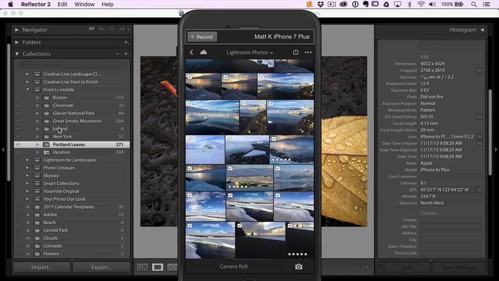Open Google Drive menu bar icon
499x281 pixels.
pyautogui.click(x=386, y=4)
